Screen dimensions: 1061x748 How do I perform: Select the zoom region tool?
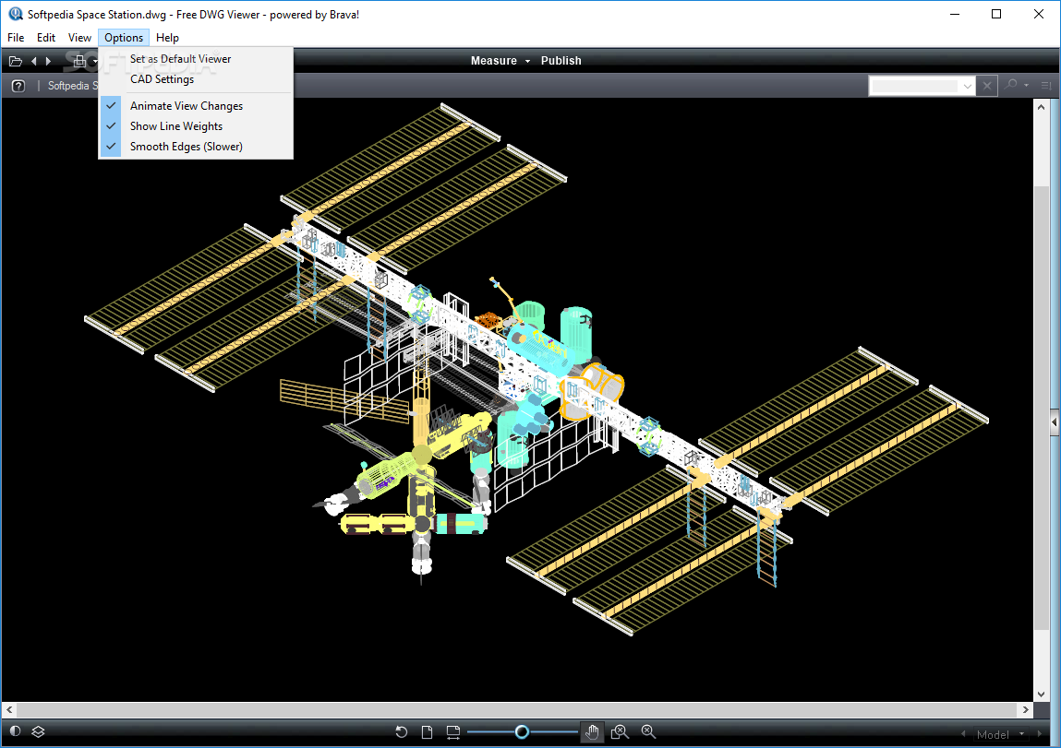[620, 731]
